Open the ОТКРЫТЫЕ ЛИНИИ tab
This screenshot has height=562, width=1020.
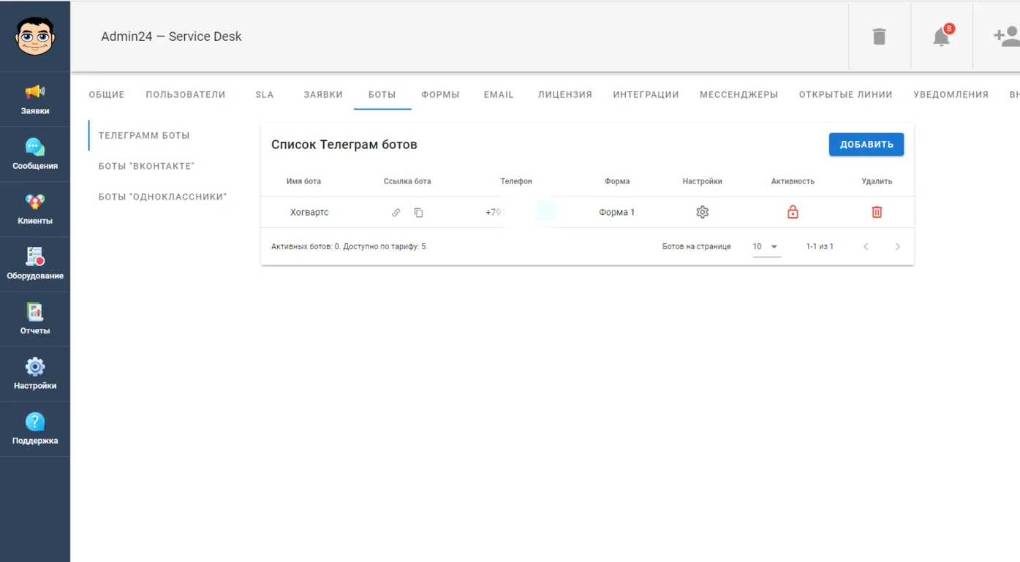click(x=846, y=94)
